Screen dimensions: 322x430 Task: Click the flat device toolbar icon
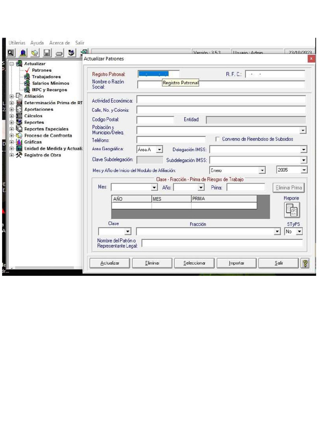[x=60, y=52]
